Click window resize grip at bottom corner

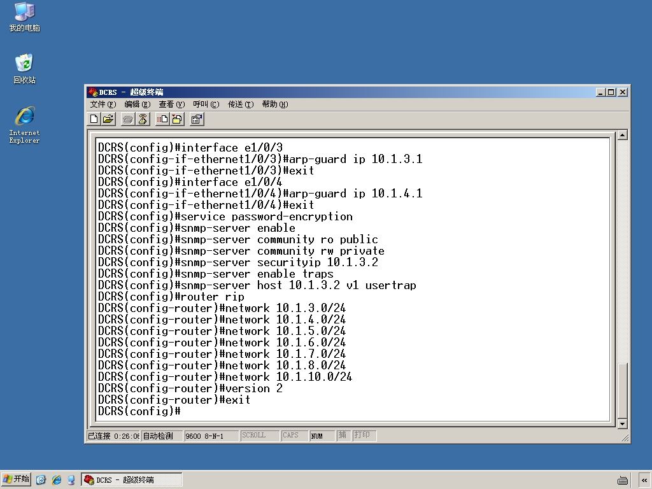(x=625, y=437)
